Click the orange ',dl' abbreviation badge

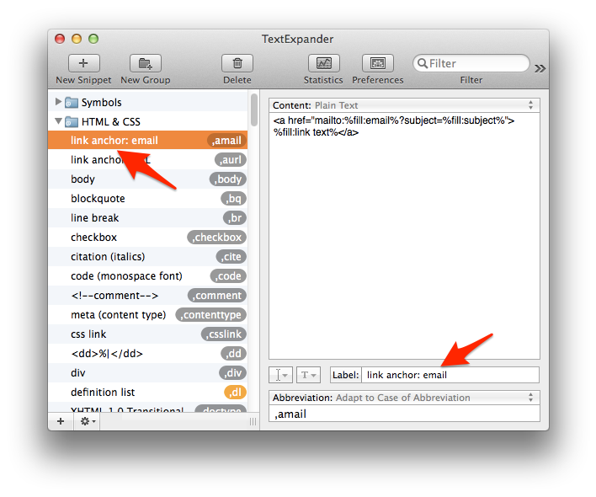tap(235, 393)
